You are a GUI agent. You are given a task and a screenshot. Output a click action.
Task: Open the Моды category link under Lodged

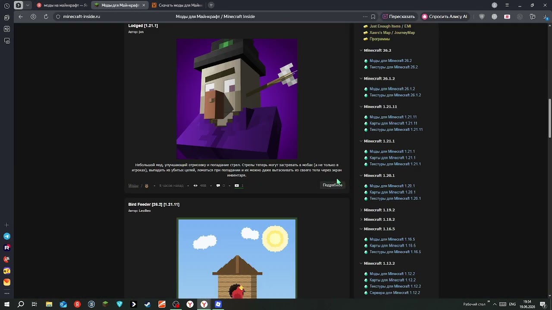[133, 186]
